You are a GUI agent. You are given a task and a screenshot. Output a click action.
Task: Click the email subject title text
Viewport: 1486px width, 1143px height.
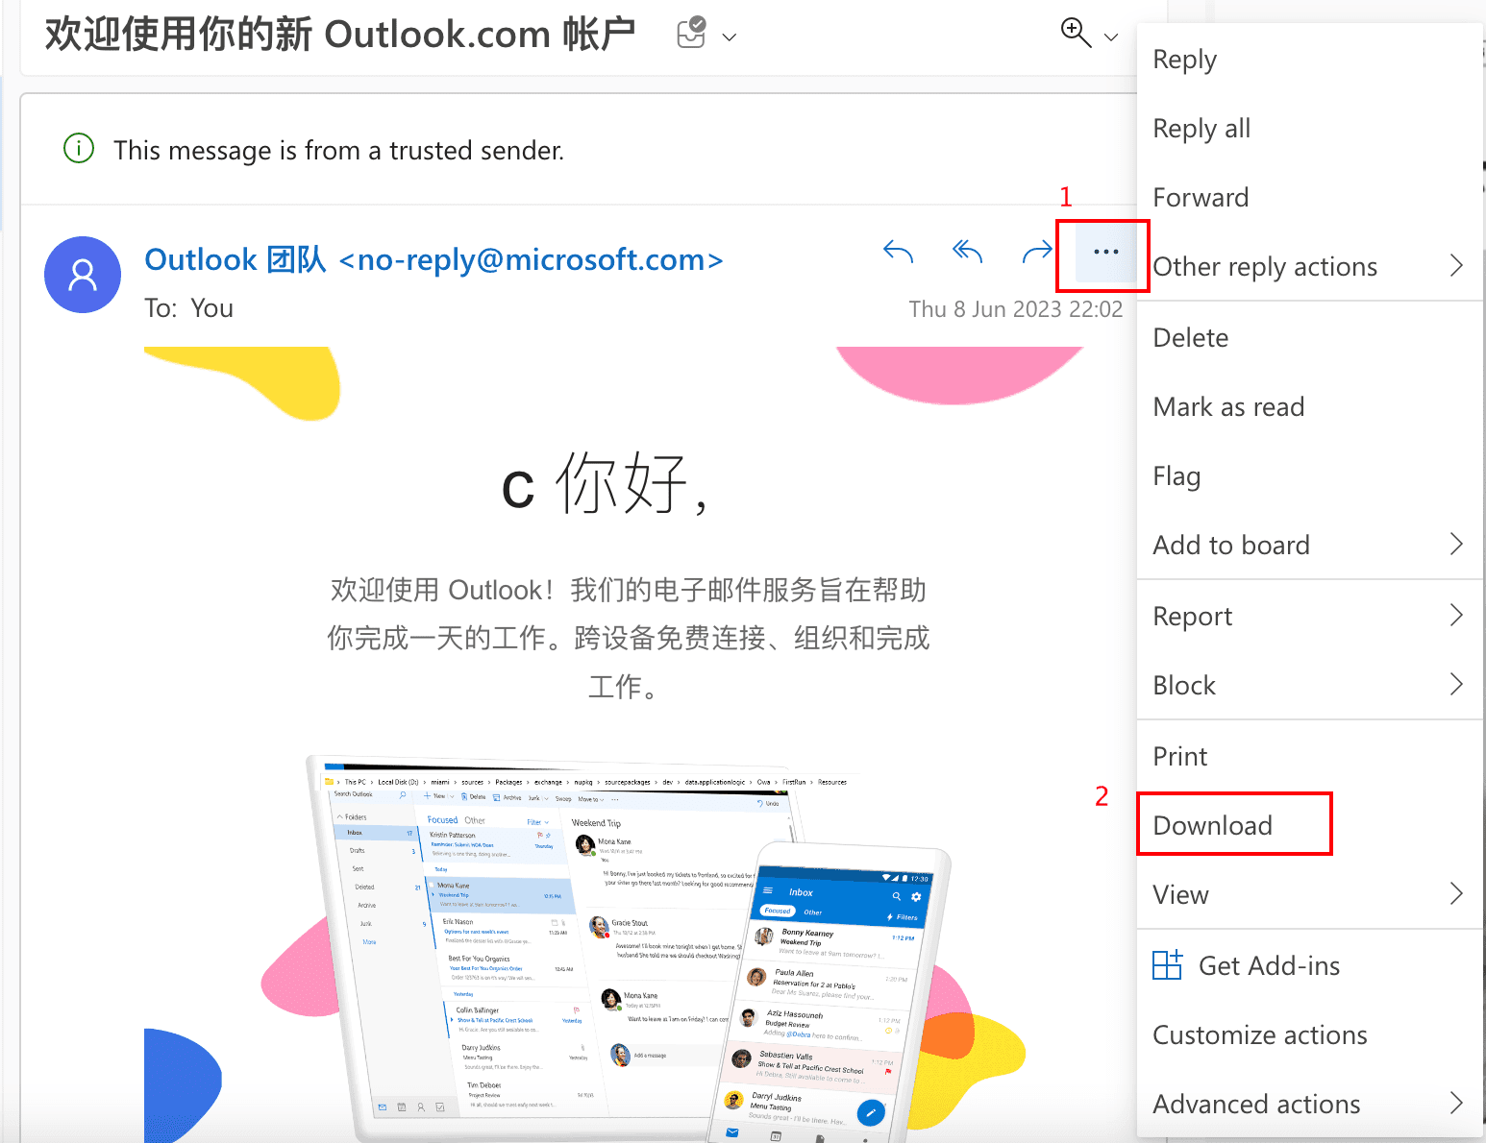pyautogui.click(x=340, y=35)
